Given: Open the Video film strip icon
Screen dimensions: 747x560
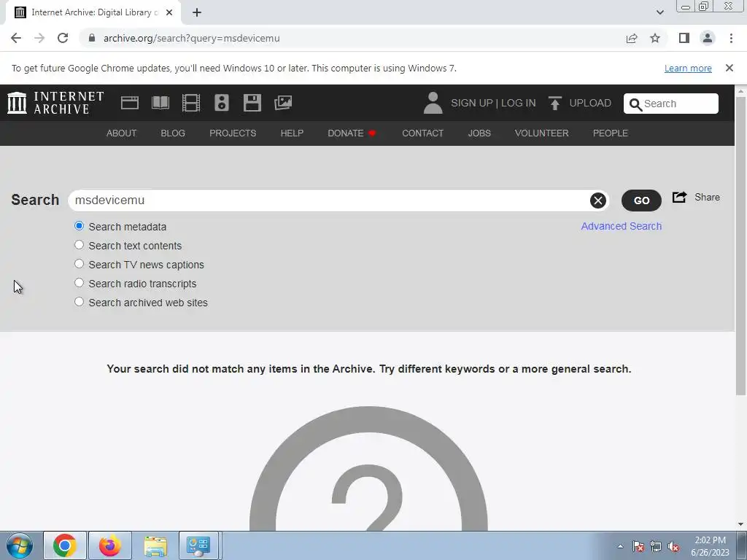Looking at the screenshot, I should (191, 103).
